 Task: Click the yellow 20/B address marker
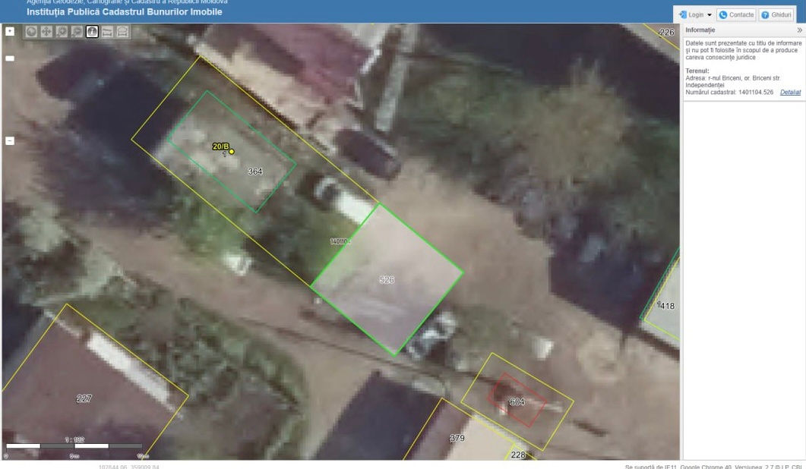point(232,152)
